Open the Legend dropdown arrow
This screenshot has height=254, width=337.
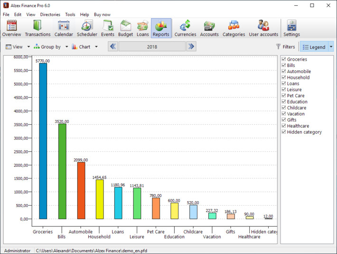(x=331, y=47)
